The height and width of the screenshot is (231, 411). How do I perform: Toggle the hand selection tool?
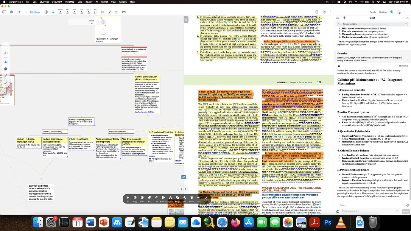53,13
